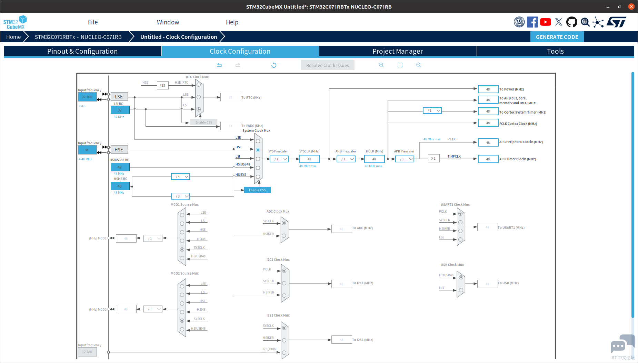Select HSIKER in I2S1 Clock Mux
Image resolution: width=638 pixels, height=363 pixels.
284,340
